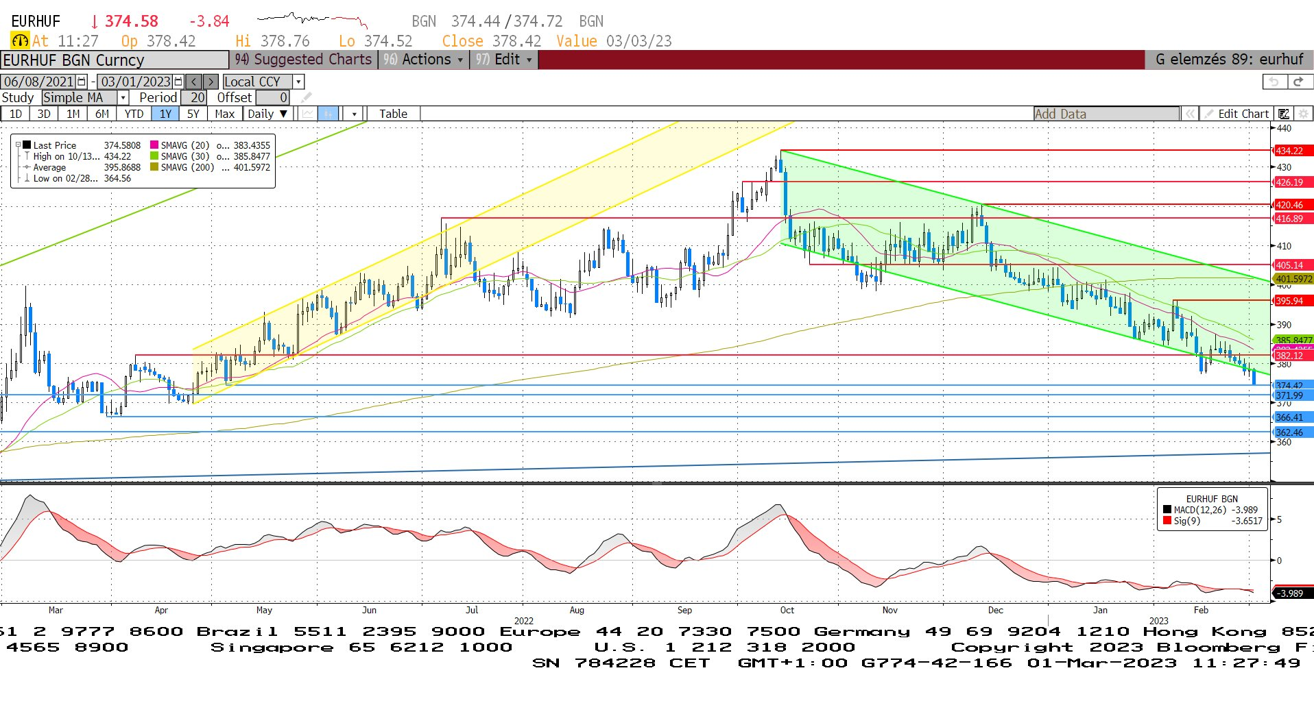Open Actions menu

423,60
